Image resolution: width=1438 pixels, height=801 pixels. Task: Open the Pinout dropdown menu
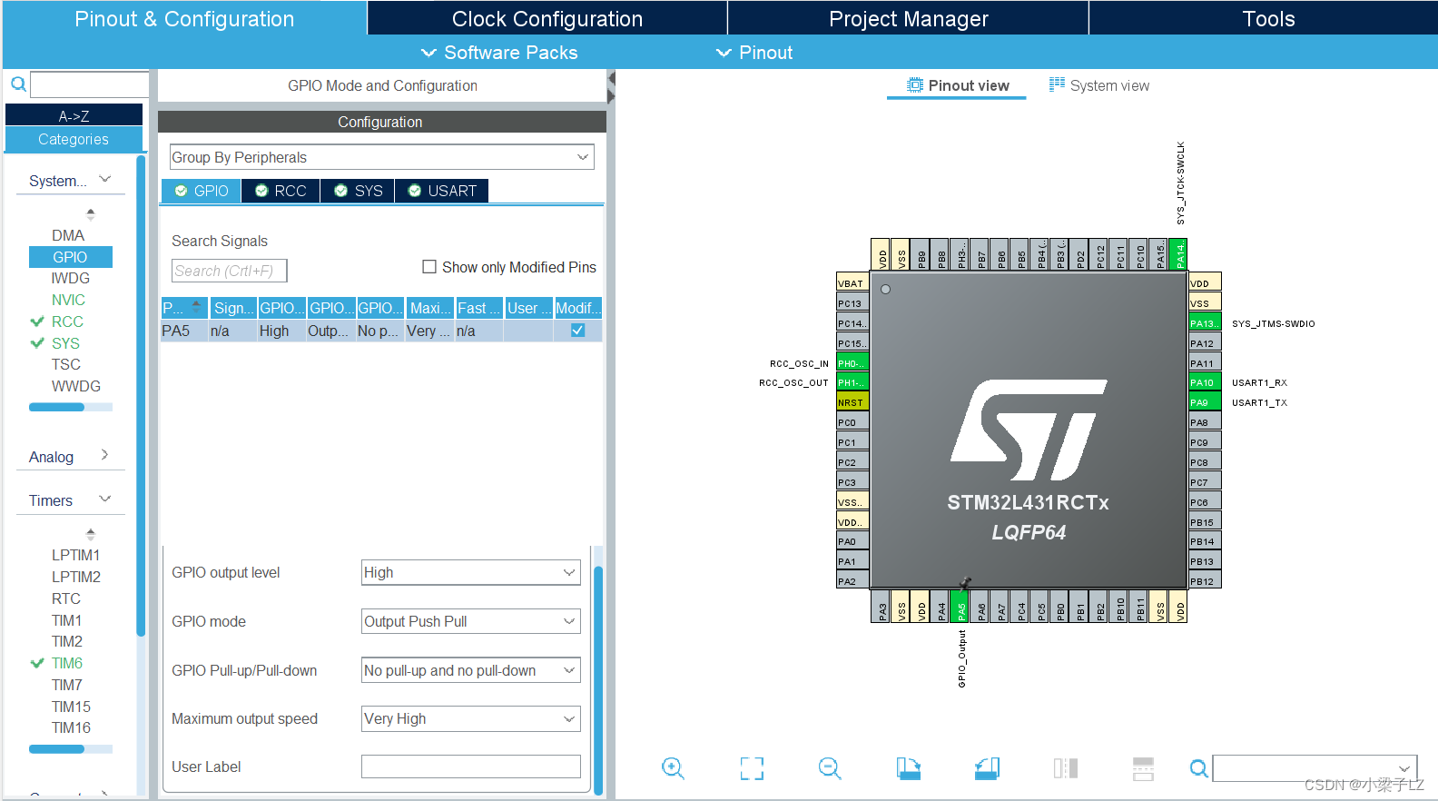click(754, 53)
